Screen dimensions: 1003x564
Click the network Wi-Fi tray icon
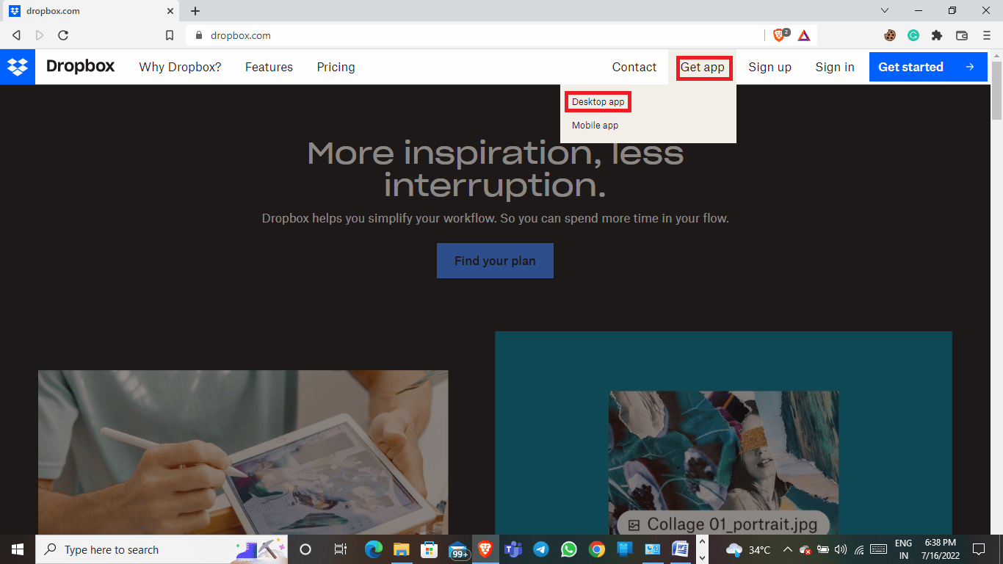(x=859, y=549)
